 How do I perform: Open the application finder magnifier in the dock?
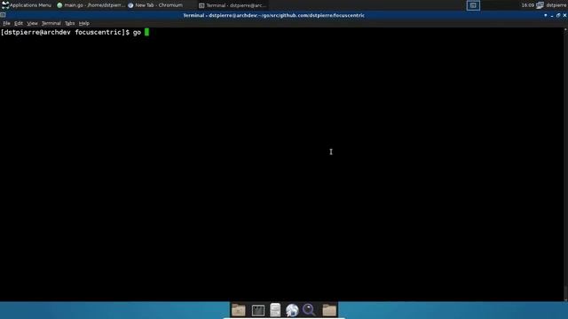309,310
